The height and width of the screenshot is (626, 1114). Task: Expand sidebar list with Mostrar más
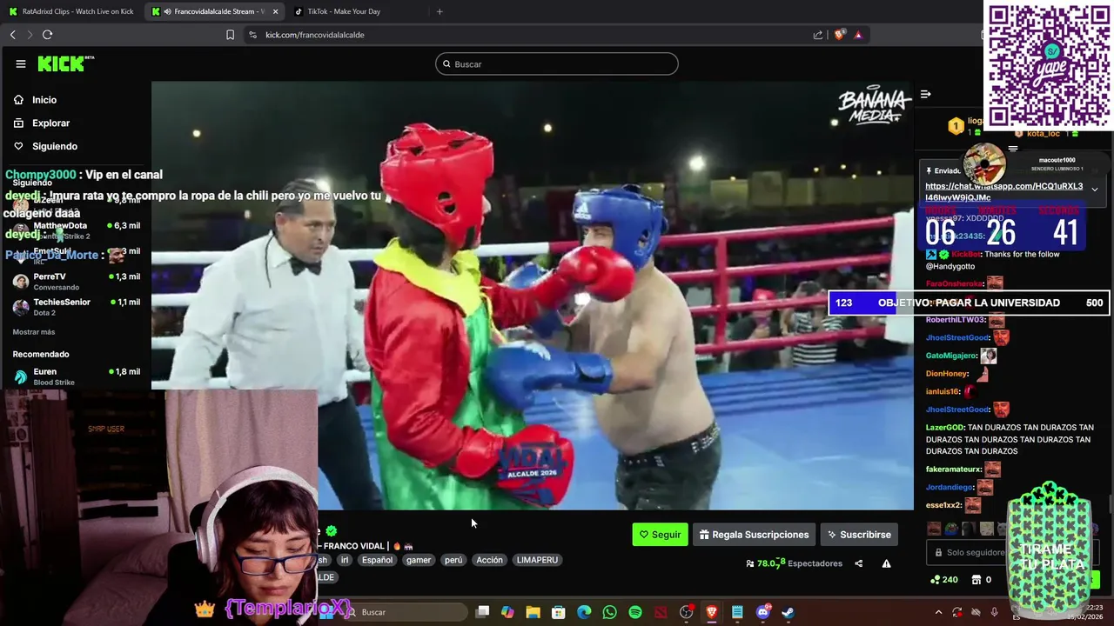tap(34, 332)
